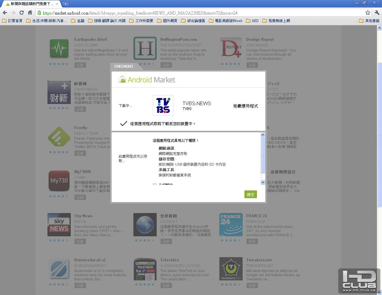Screen dimensions: 382x295
Task: Click the Sky News app icon
Action: (x=59, y=225)
